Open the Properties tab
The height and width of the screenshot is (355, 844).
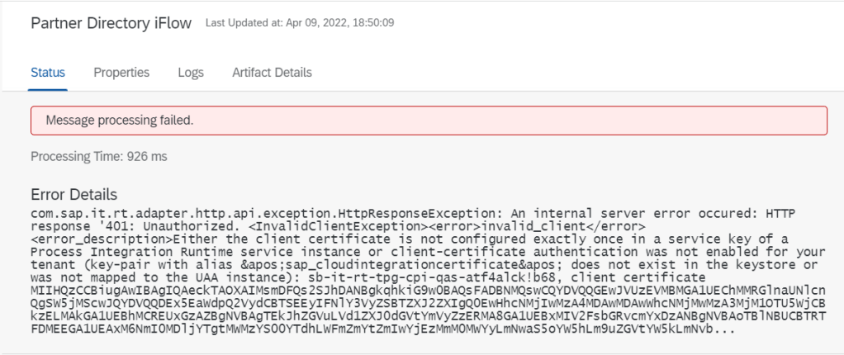tap(121, 73)
